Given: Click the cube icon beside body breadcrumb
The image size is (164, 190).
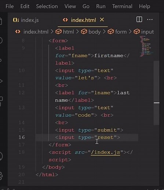Looking at the screenshot, I should 84,32.
